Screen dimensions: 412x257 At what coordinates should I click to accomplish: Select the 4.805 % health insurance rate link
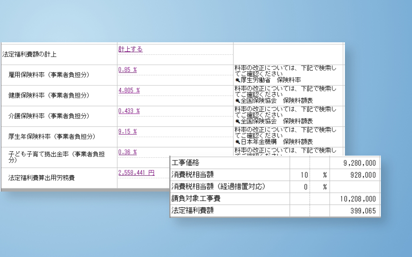tap(129, 90)
